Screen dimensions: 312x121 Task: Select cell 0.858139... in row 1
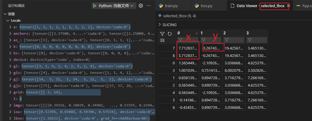pos(188,78)
